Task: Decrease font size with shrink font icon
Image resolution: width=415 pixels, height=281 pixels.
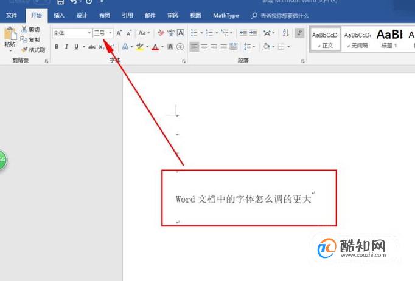Action: pyautogui.click(x=129, y=33)
